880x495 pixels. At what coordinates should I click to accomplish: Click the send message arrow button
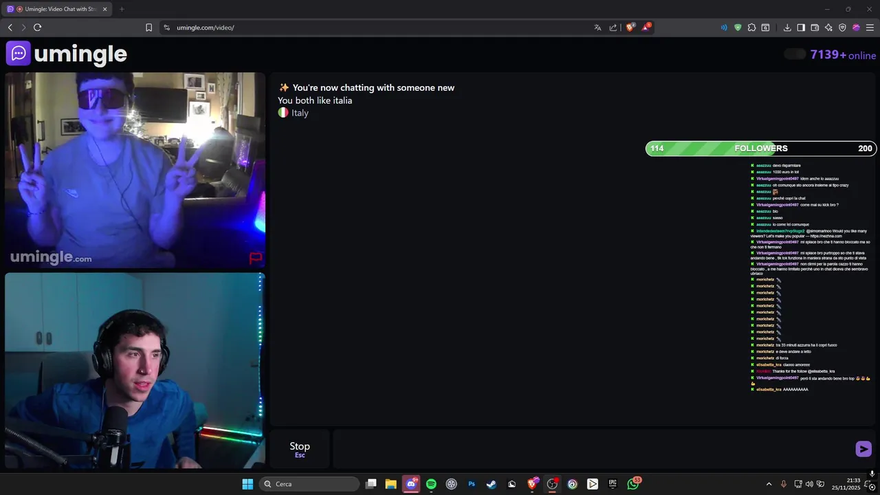[x=863, y=449]
